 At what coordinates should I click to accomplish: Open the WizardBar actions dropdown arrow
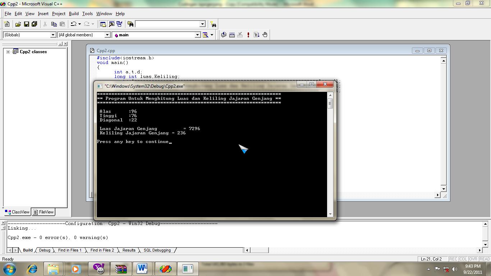[212, 35]
